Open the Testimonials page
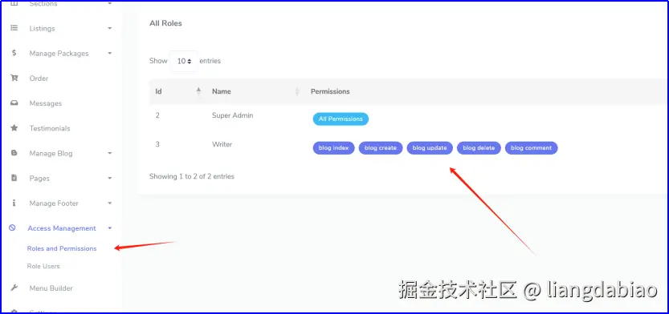The height and width of the screenshot is (314, 669). click(50, 128)
